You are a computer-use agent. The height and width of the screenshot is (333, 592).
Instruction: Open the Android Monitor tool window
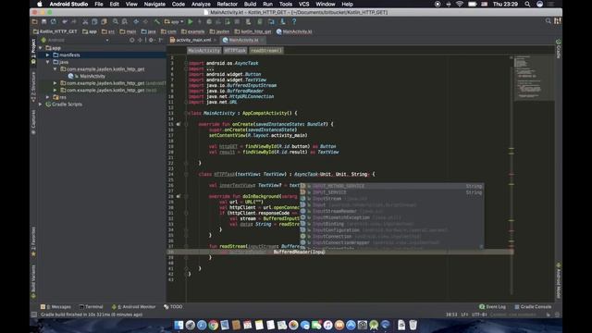(x=133, y=307)
